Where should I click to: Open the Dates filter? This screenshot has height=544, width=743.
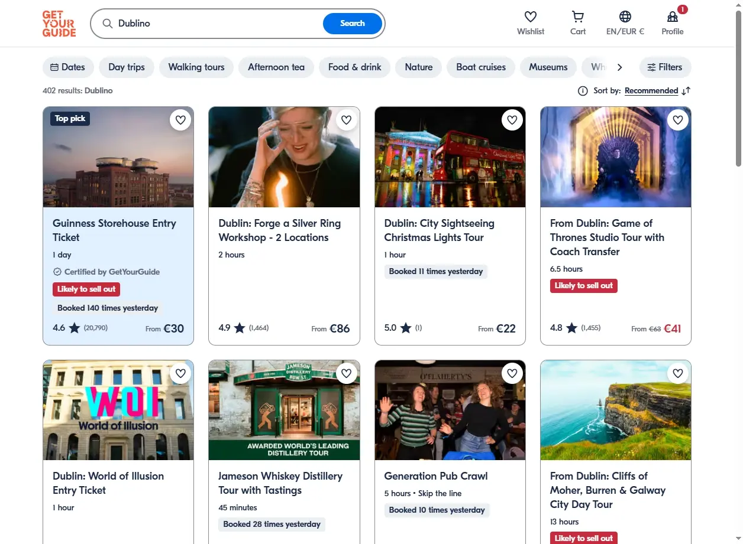click(68, 67)
